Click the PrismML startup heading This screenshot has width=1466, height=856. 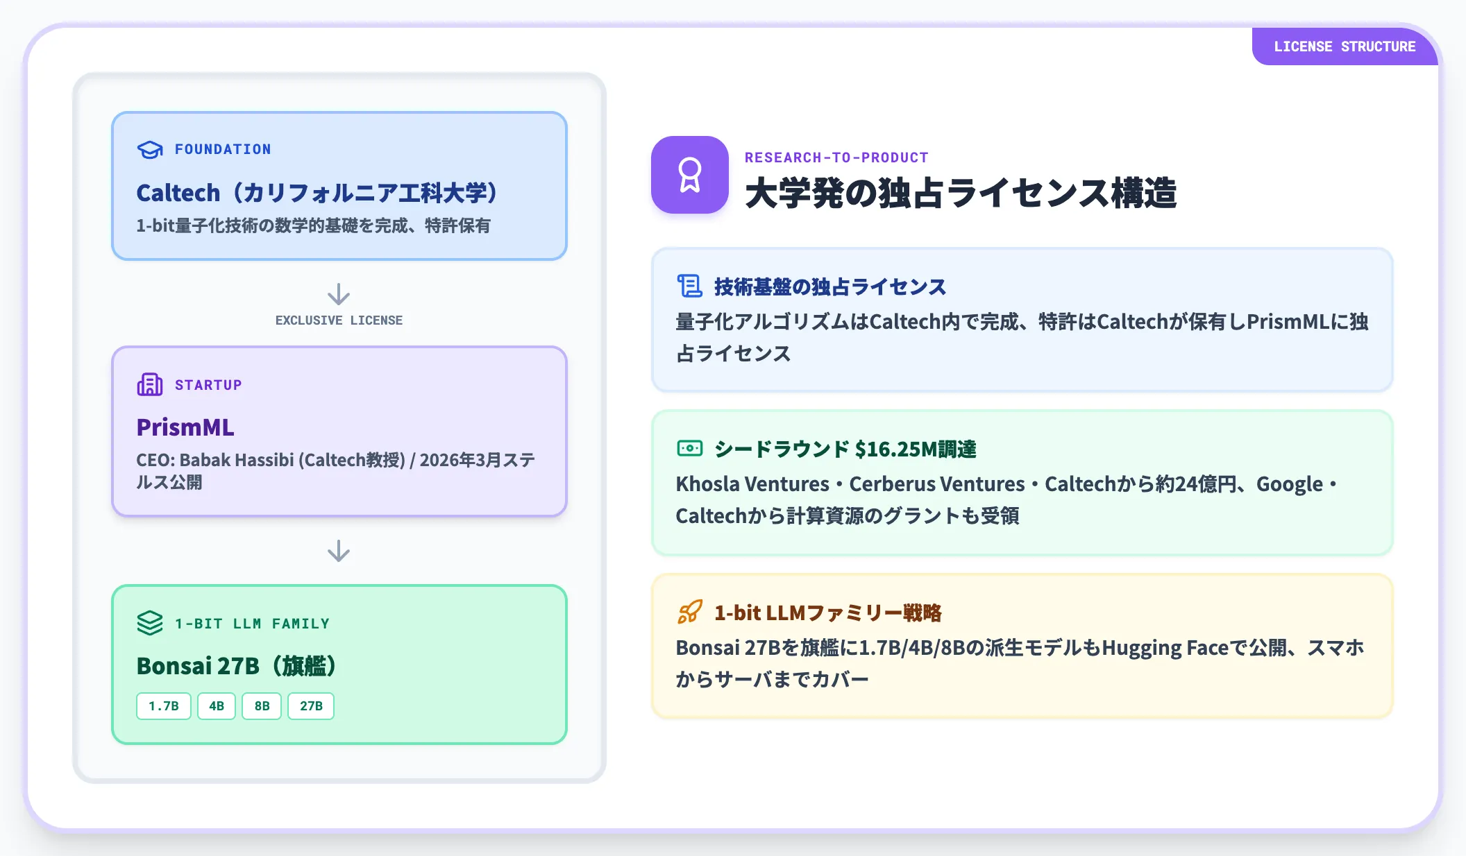tap(185, 427)
